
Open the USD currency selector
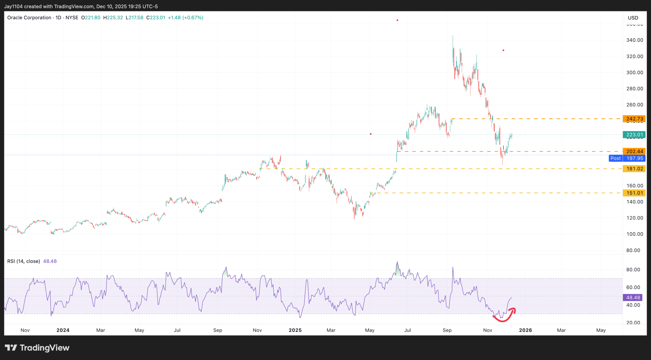633,18
